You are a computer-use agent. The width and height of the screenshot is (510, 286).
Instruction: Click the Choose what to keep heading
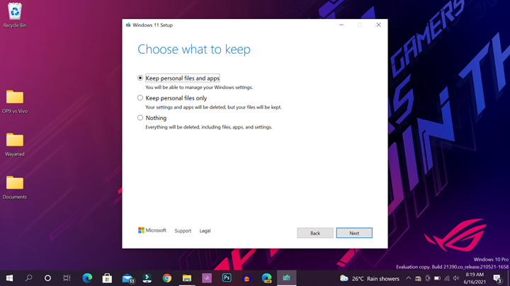pyautogui.click(x=194, y=49)
